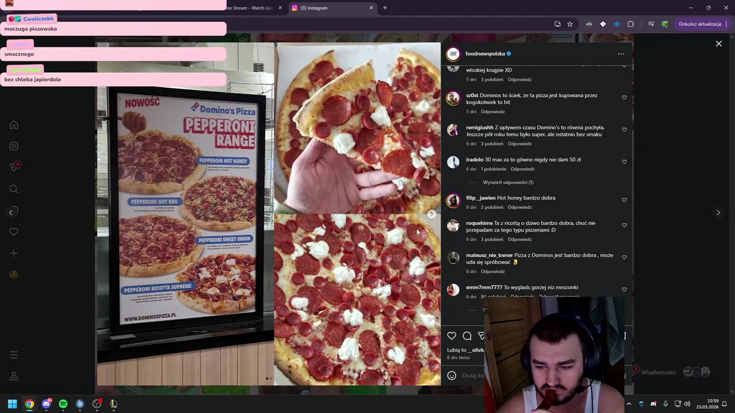The width and height of the screenshot is (735, 413).
Task: Like remigiushh's comment
Action: (x=624, y=130)
